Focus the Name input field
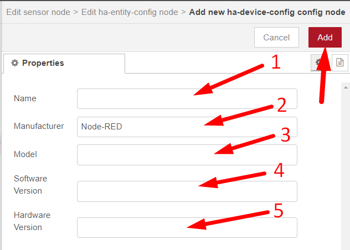Screen dimensions: 350x250 click(187, 99)
